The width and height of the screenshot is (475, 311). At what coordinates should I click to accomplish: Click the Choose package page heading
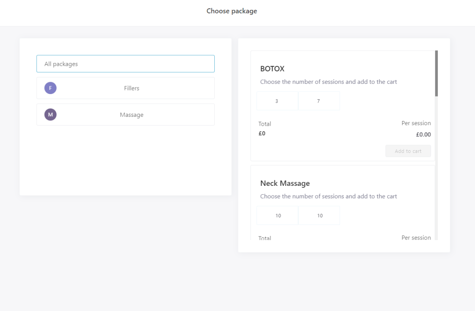pyautogui.click(x=231, y=11)
